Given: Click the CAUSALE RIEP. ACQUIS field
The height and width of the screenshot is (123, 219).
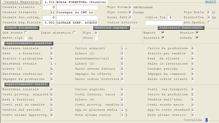Looking at the screenshot, I should click(77, 22).
